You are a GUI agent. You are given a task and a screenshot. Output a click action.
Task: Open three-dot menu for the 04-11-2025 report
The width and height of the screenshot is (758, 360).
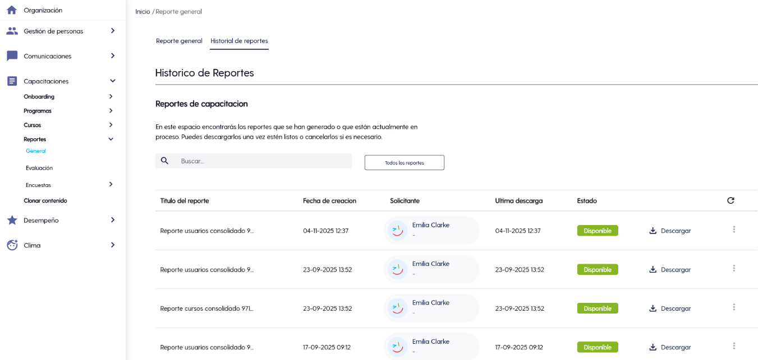[x=734, y=230]
